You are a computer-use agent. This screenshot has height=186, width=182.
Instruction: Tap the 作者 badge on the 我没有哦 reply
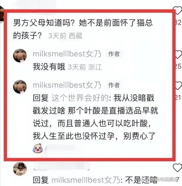coord(114,54)
